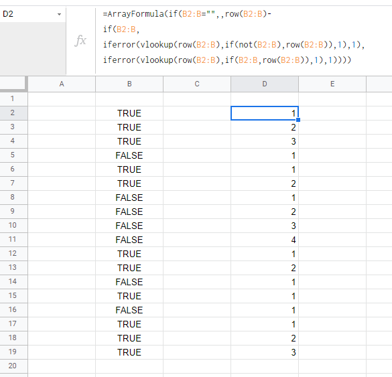The height and width of the screenshot is (377, 392).
Task: Select row 5 header
Action: coord(13,155)
